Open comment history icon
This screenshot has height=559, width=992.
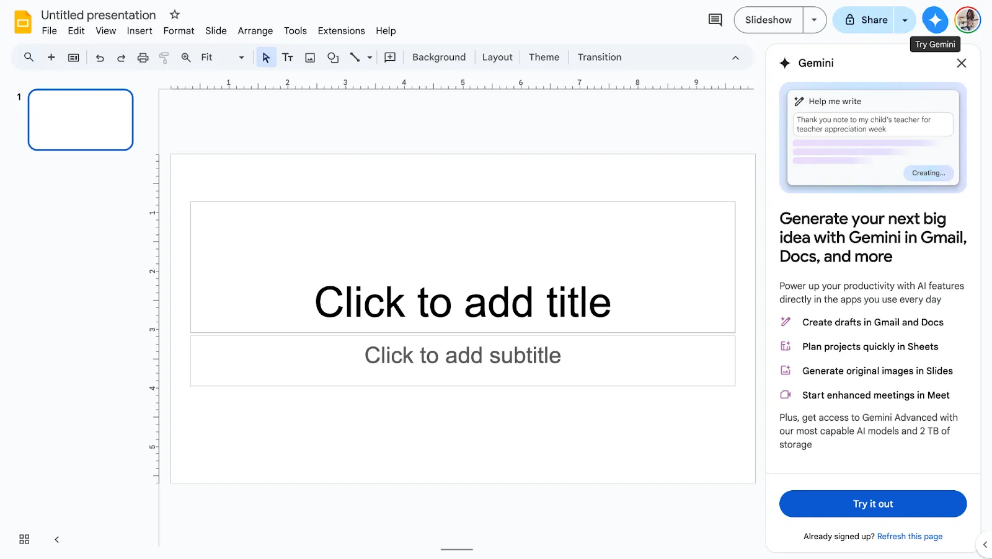[x=715, y=20]
